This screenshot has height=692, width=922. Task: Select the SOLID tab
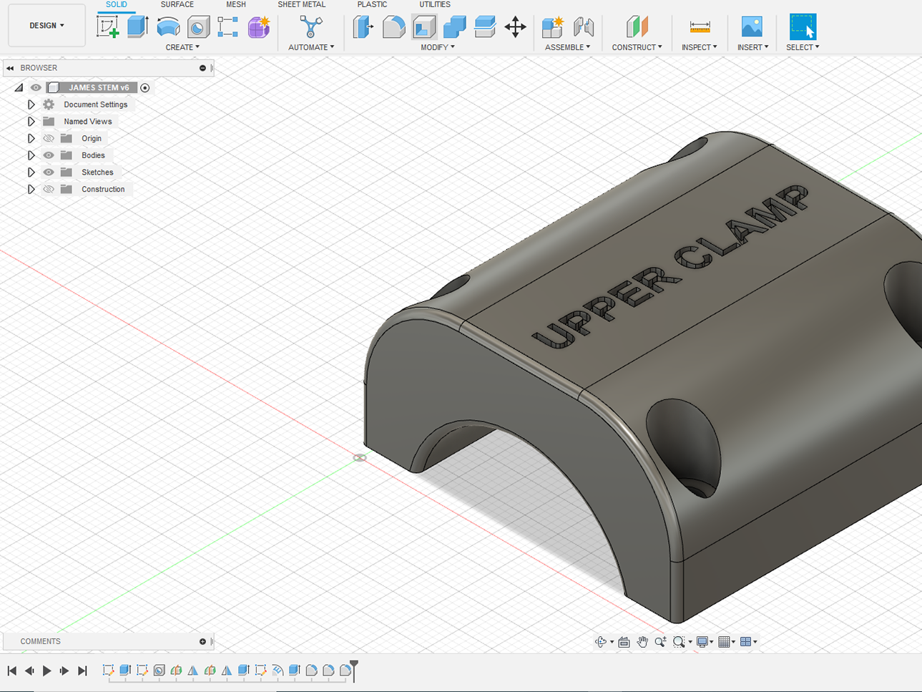(x=116, y=4)
